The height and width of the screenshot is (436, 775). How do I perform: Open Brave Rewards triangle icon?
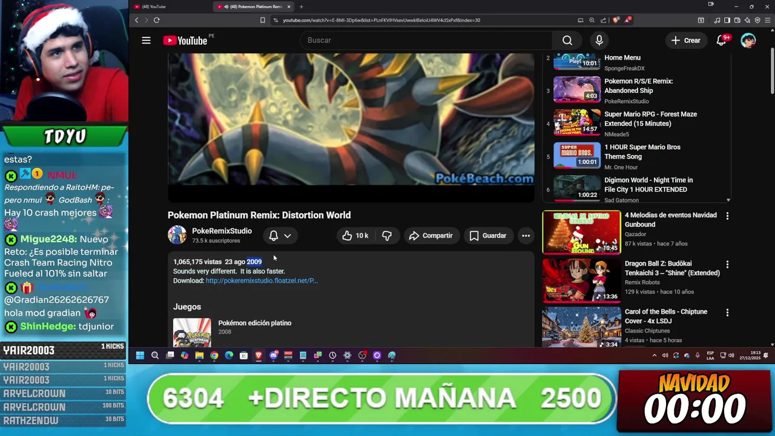[x=628, y=20]
